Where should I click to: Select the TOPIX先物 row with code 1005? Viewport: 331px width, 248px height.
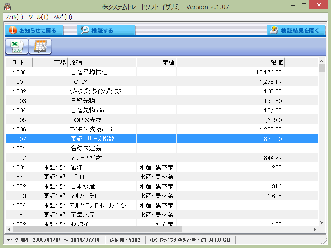162,120
